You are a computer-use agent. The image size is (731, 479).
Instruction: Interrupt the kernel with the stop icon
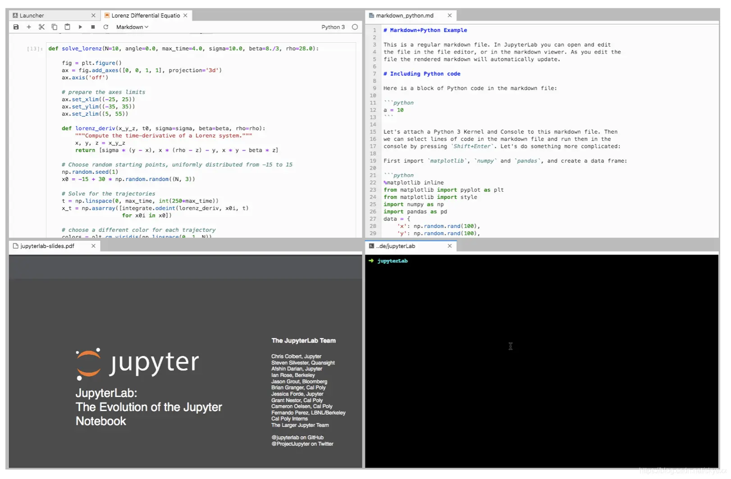93,27
